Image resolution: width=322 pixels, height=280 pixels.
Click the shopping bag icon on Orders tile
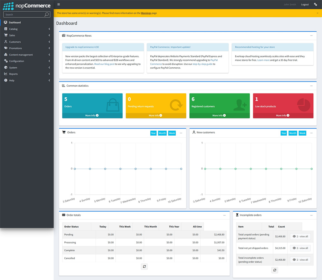pyautogui.click(x=113, y=104)
